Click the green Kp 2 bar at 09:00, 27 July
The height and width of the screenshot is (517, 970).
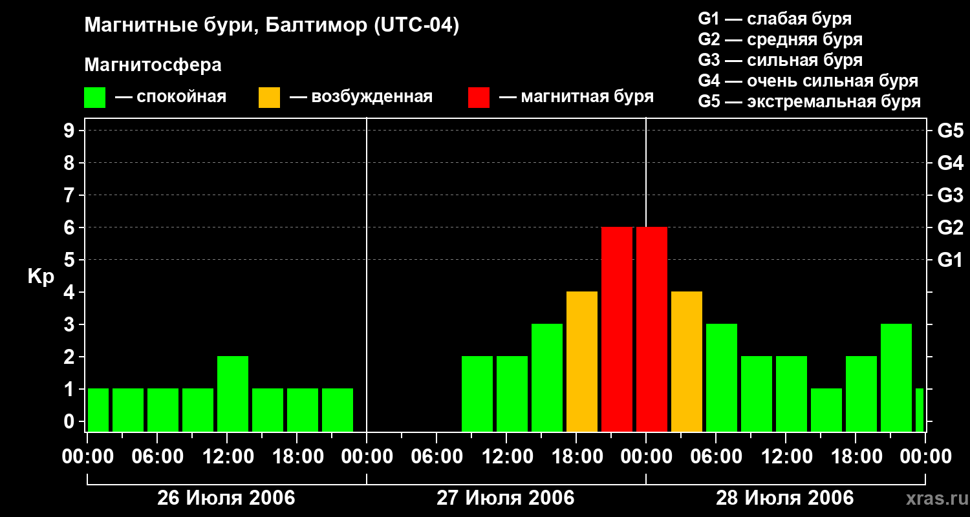pyautogui.click(x=477, y=394)
